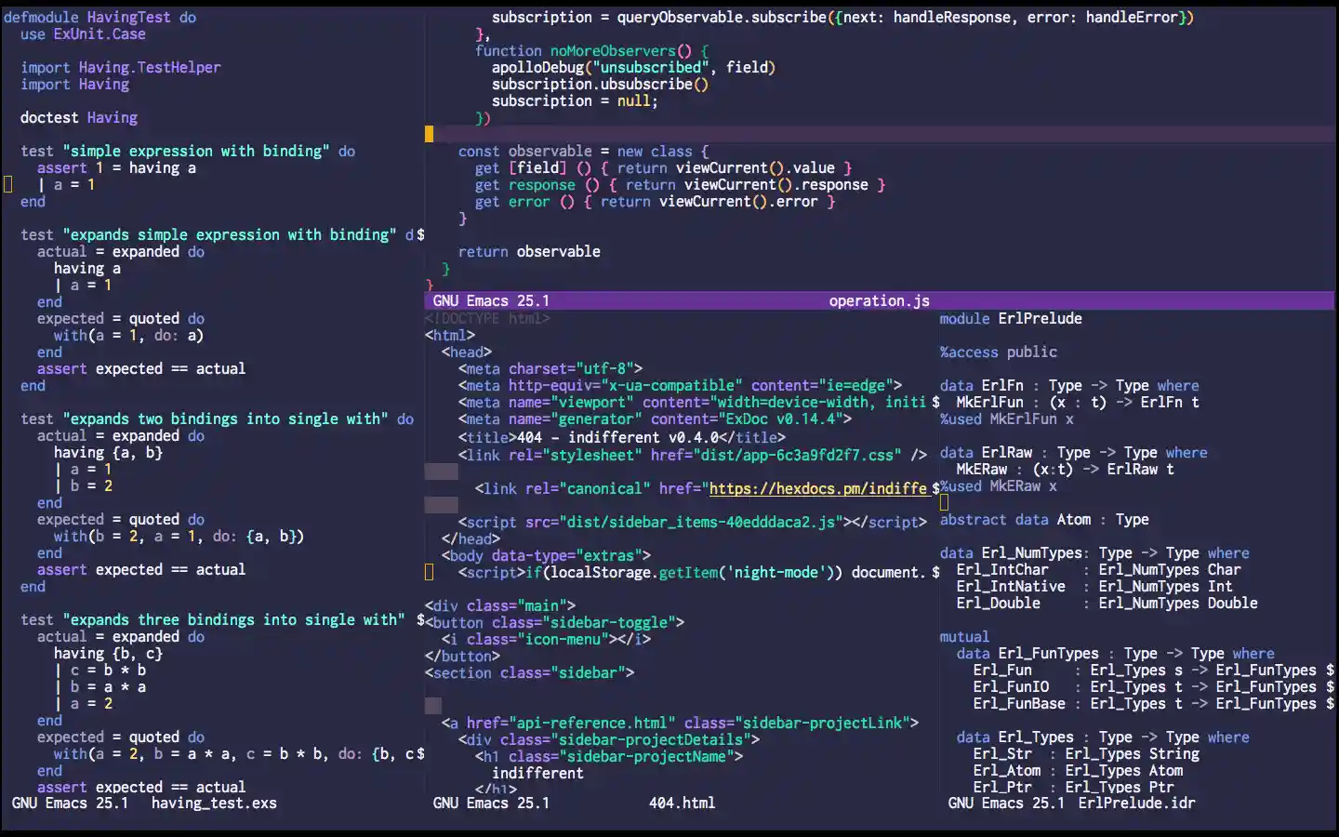Click the meta charset="utf-8" line
The height and width of the screenshot is (837, 1339).
(x=550, y=368)
